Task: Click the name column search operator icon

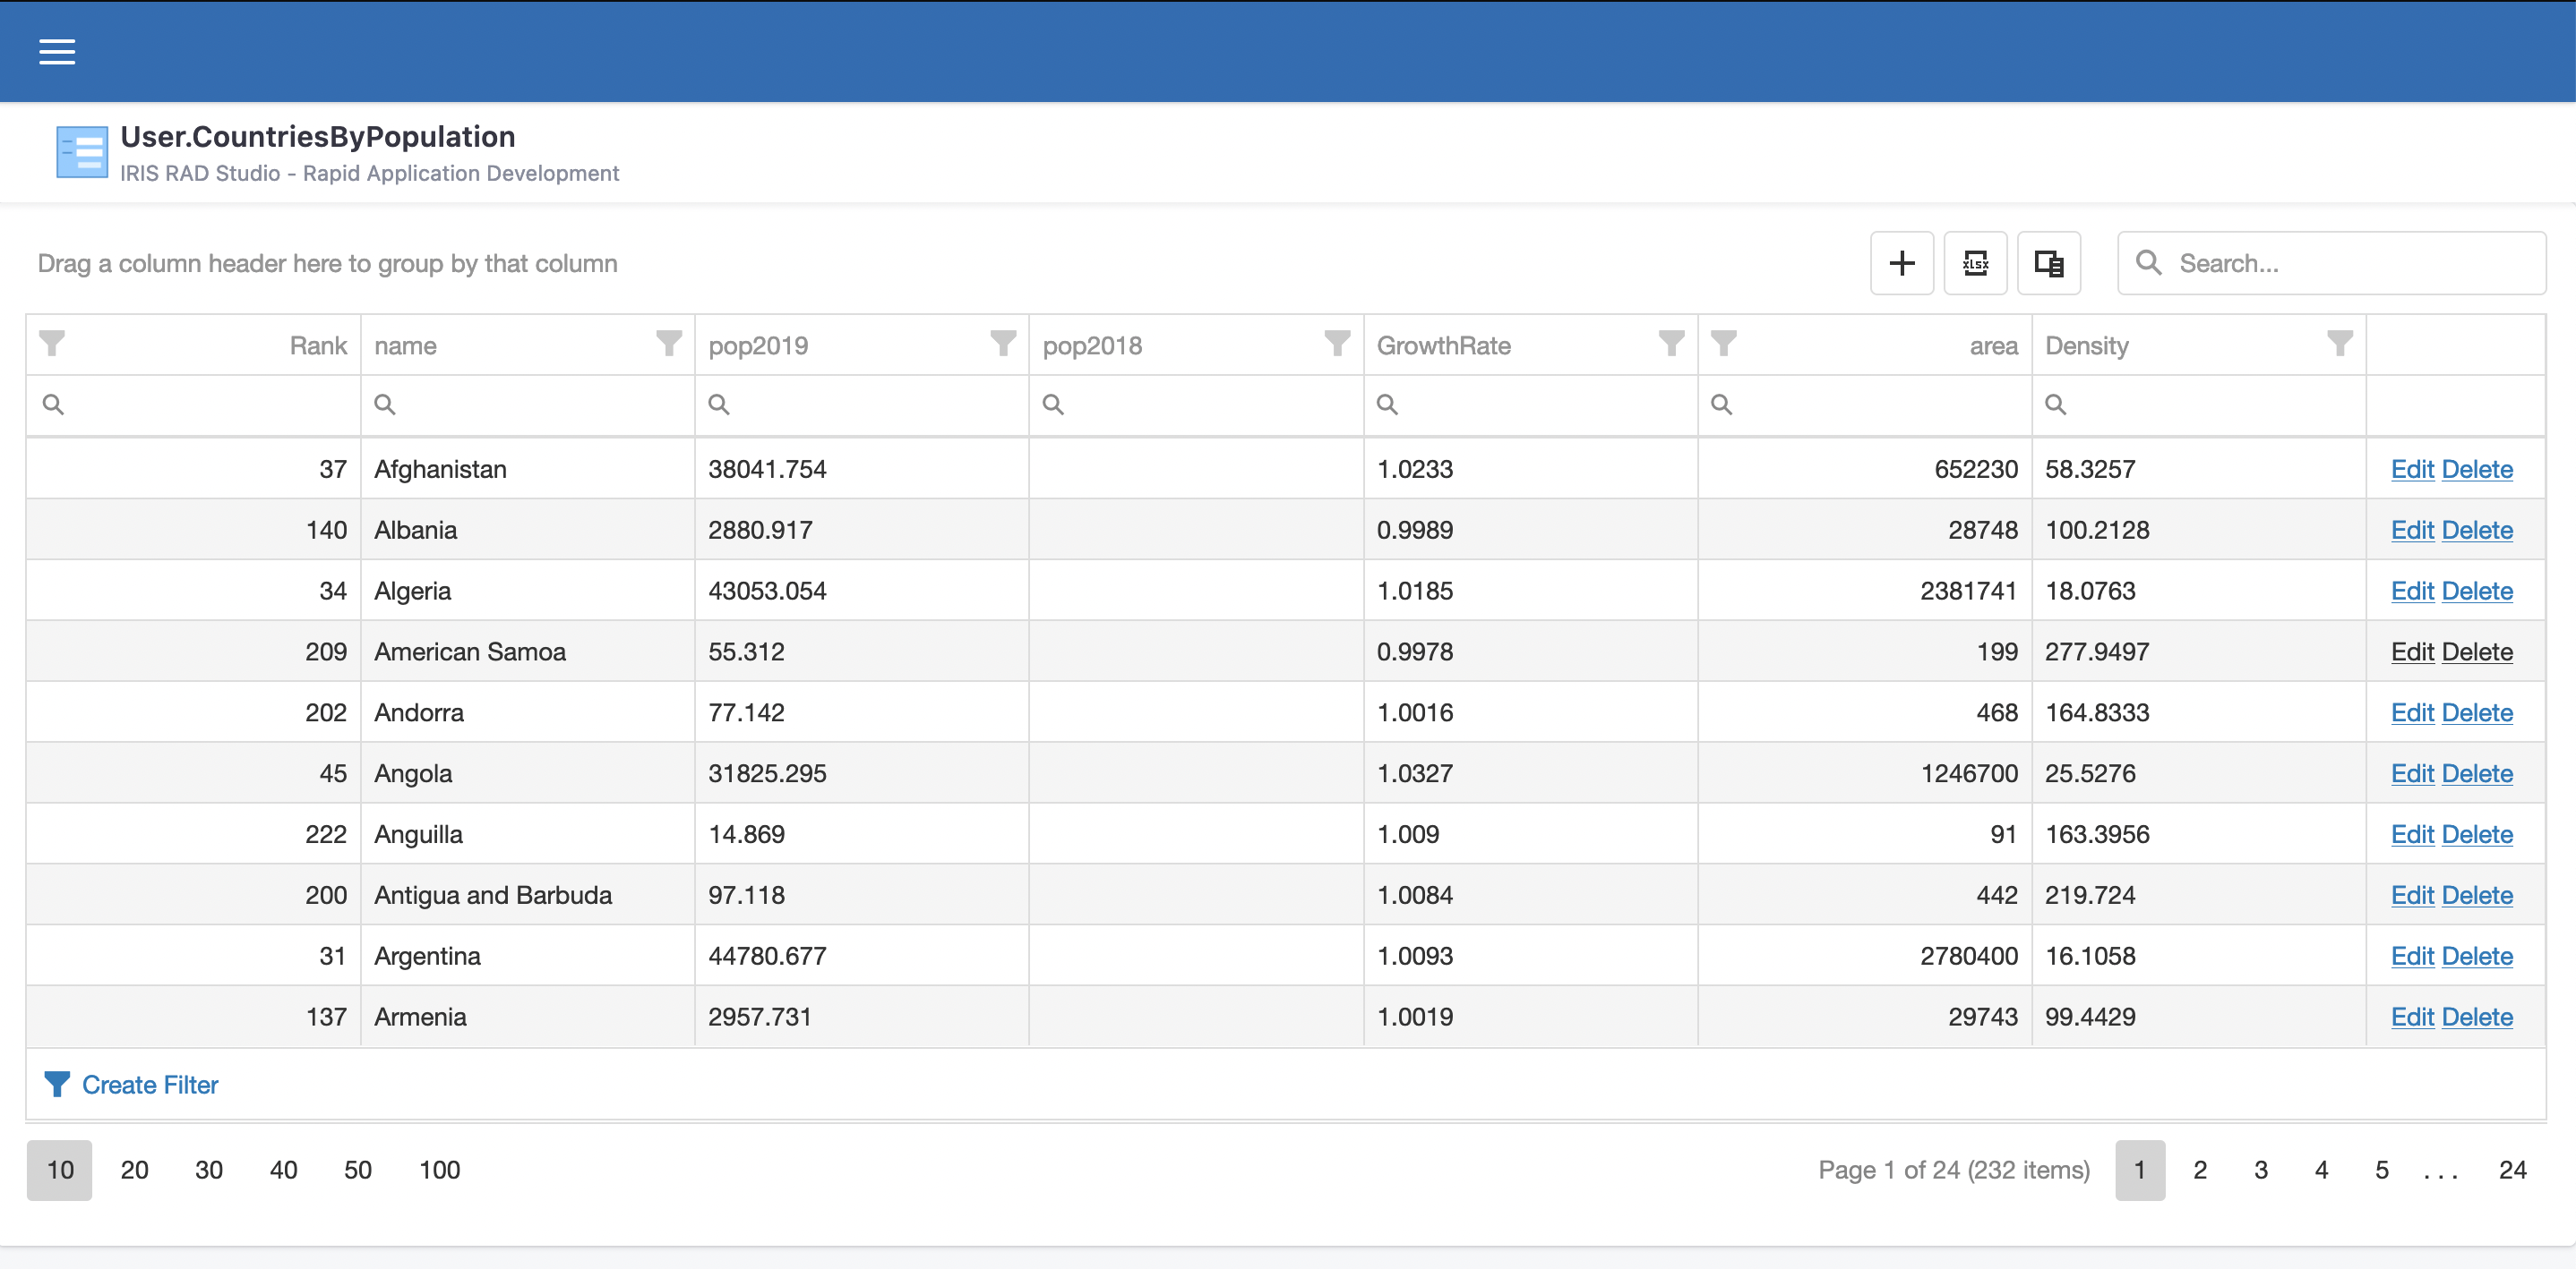Action: [x=385, y=405]
